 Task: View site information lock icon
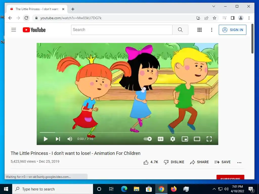(36, 18)
